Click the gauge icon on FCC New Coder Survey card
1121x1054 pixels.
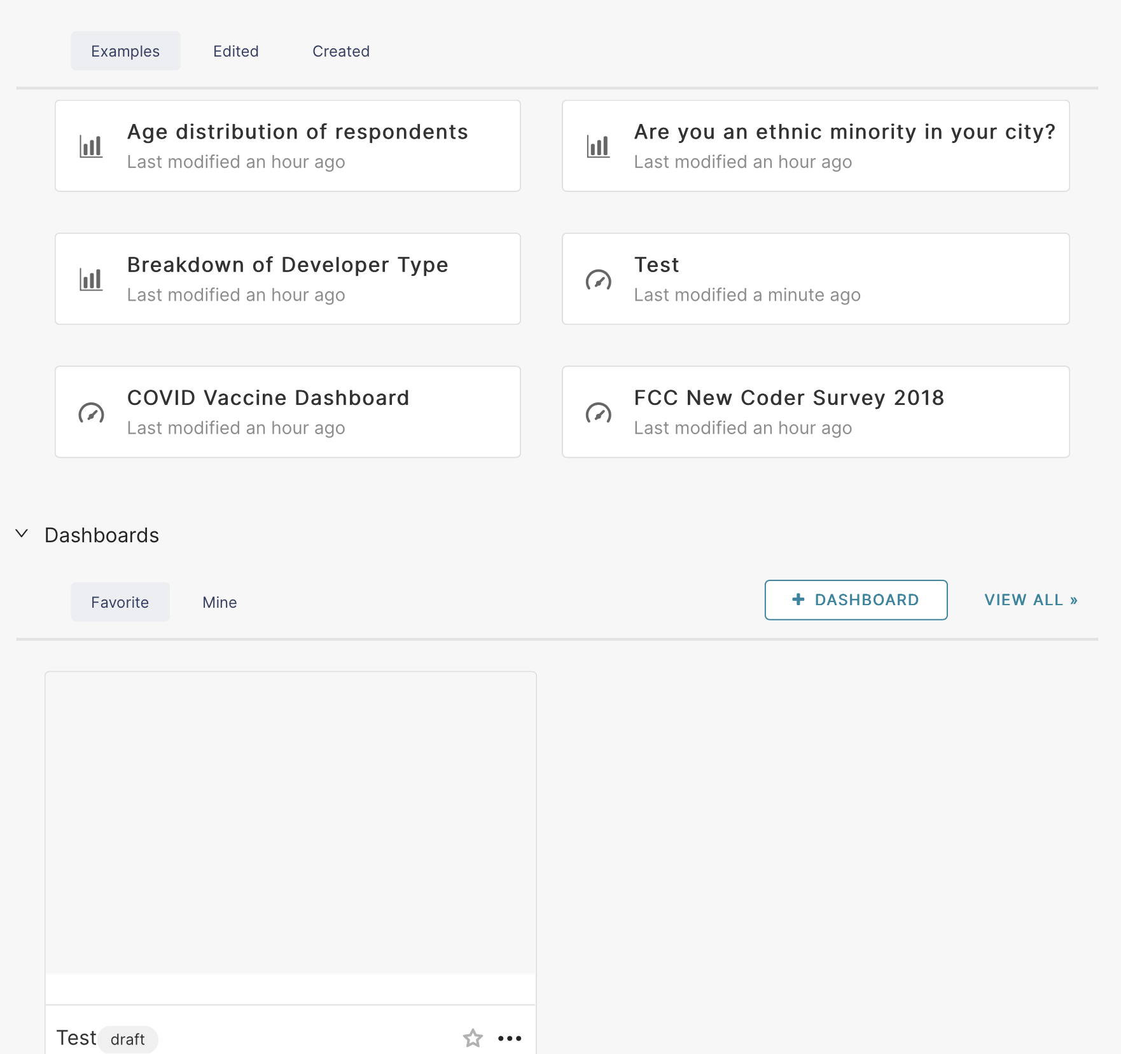click(598, 412)
